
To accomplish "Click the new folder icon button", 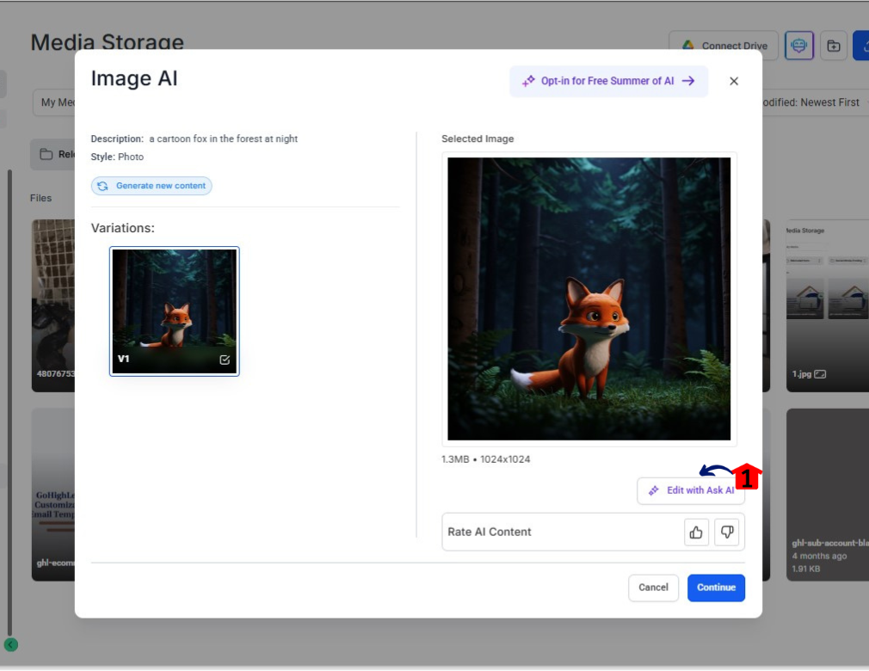I will tap(833, 46).
